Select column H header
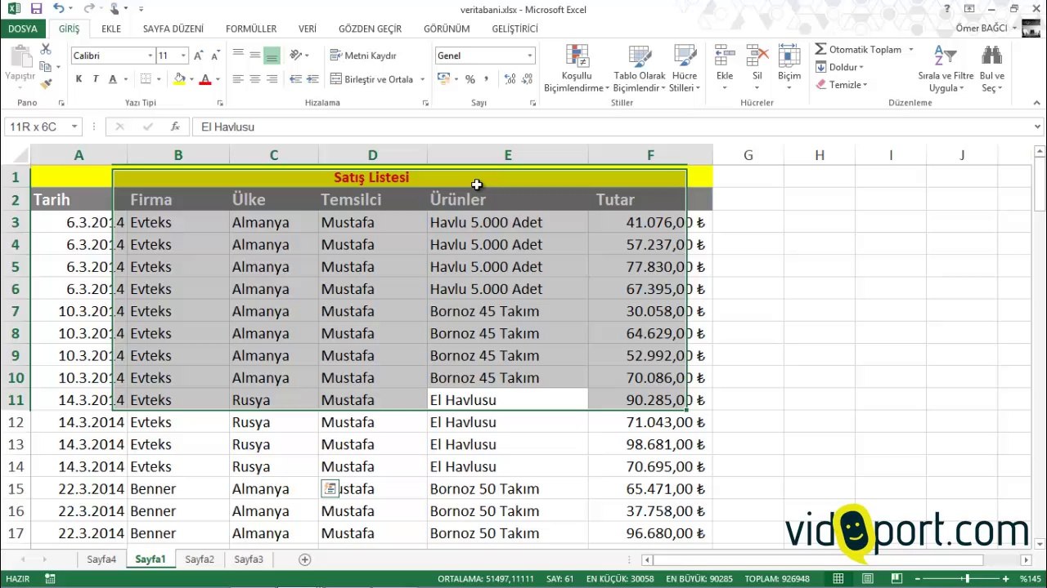This screenshot has width=1047, height=588. click(819, 155)
